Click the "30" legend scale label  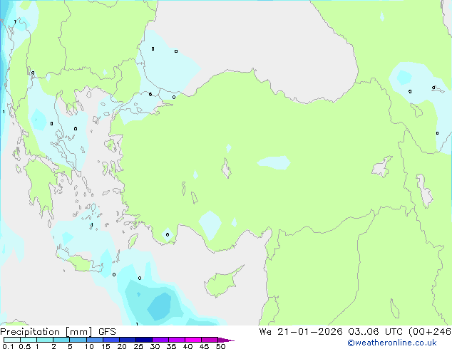point(155,346)
